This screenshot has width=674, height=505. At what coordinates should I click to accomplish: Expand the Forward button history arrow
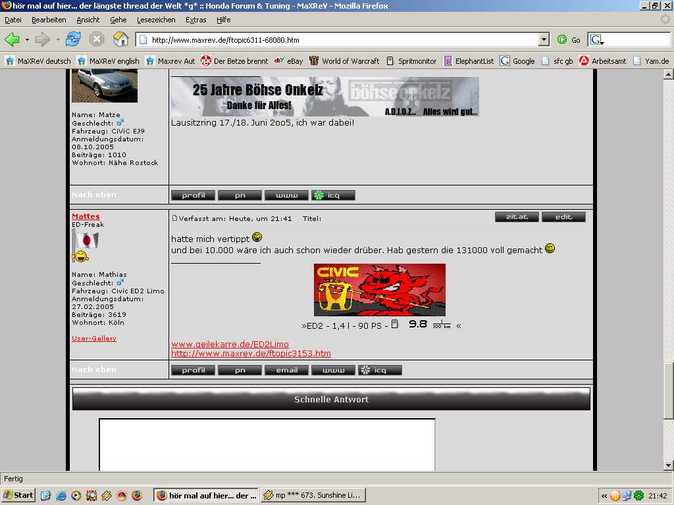58,40
